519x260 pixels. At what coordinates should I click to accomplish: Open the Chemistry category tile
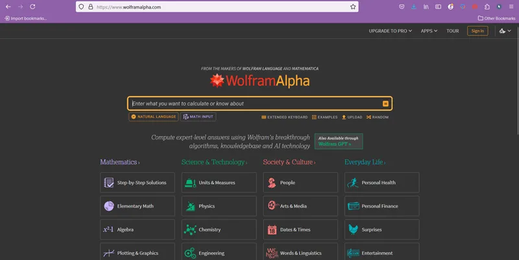coord(219,230)
